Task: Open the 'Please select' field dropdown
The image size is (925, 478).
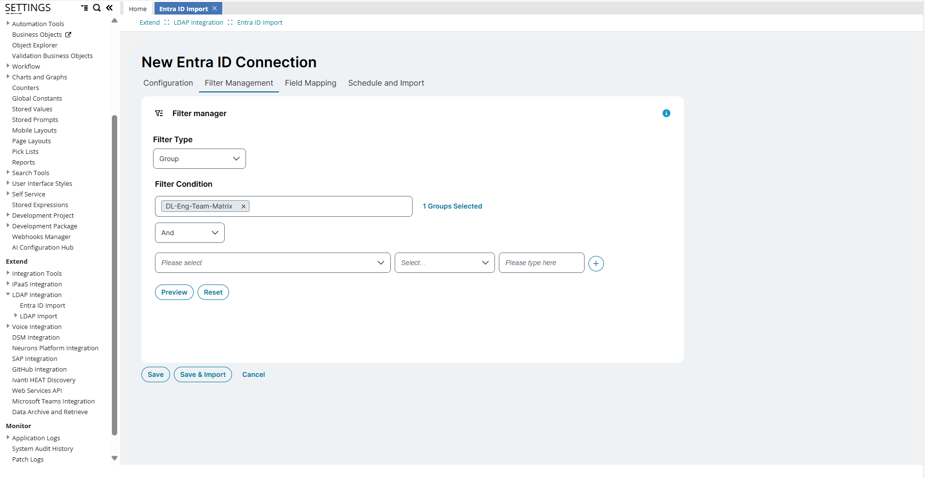Action: pos(273,263)
